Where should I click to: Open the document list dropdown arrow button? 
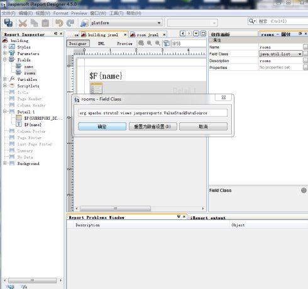(x=196, y=34)
